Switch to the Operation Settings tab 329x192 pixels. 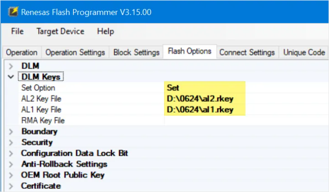75,52
